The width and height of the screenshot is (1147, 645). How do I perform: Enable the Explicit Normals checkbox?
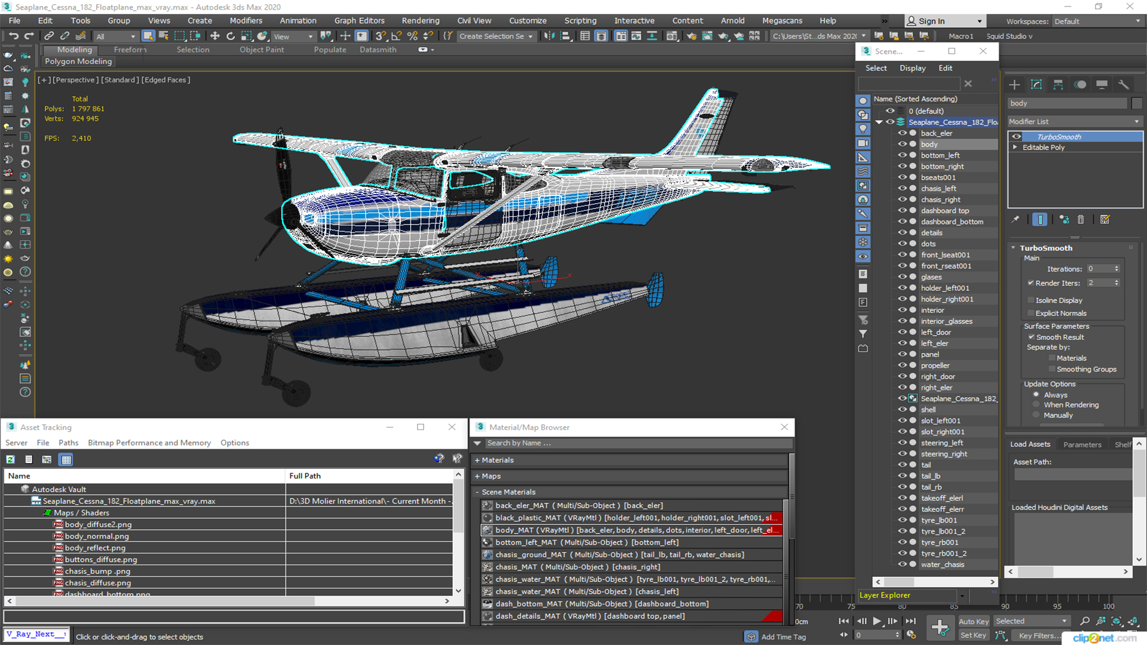[1031, 314]
